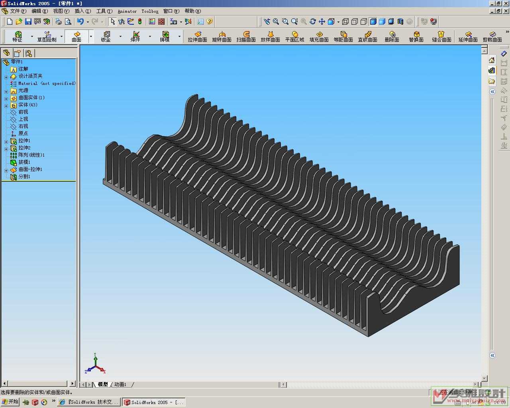510x408 pixels.
Task: Open the 插入 (Insert) menu
Action: click(82, 11)
